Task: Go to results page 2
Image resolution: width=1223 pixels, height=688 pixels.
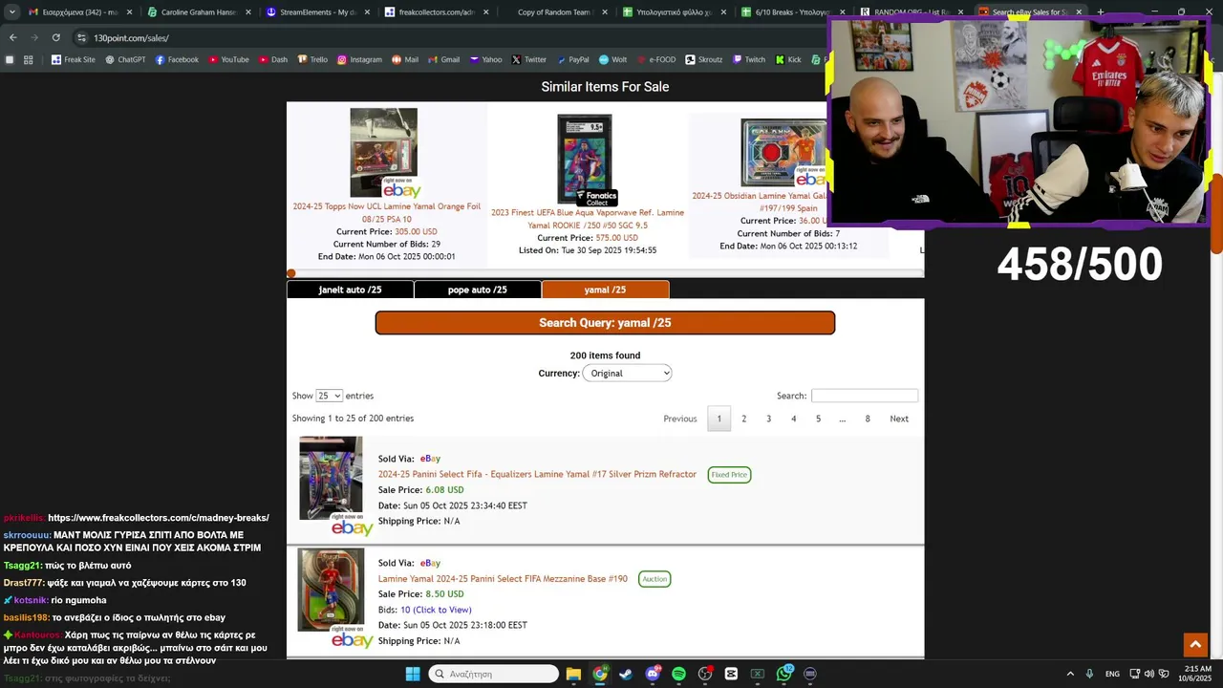Action: pos(743,419)
